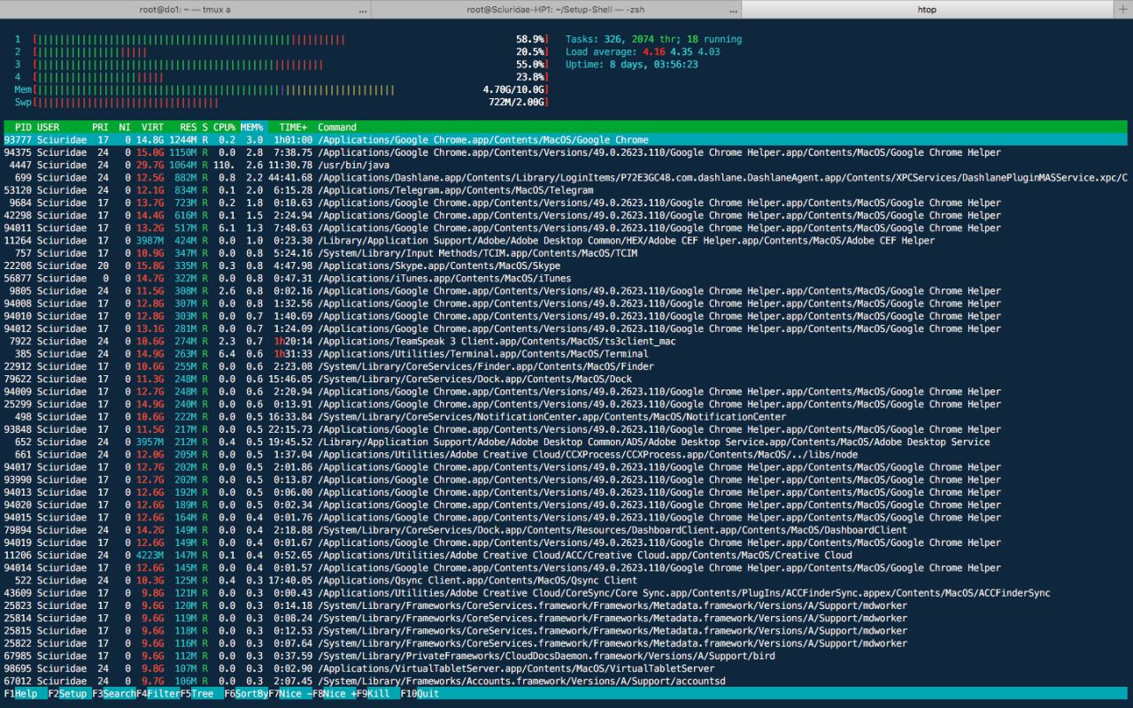Select the TeamSpeak ts3client_mac process row
This screenshot has height=708, width=1133.
[x=566, y=341]
